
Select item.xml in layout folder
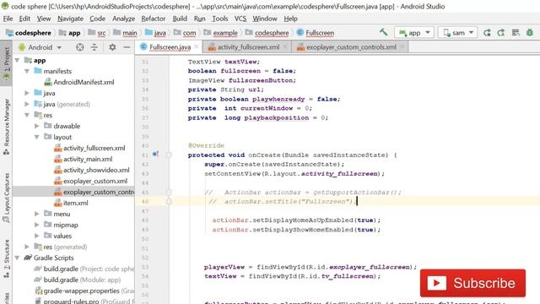pyautogui.click(x=75, y=203)
